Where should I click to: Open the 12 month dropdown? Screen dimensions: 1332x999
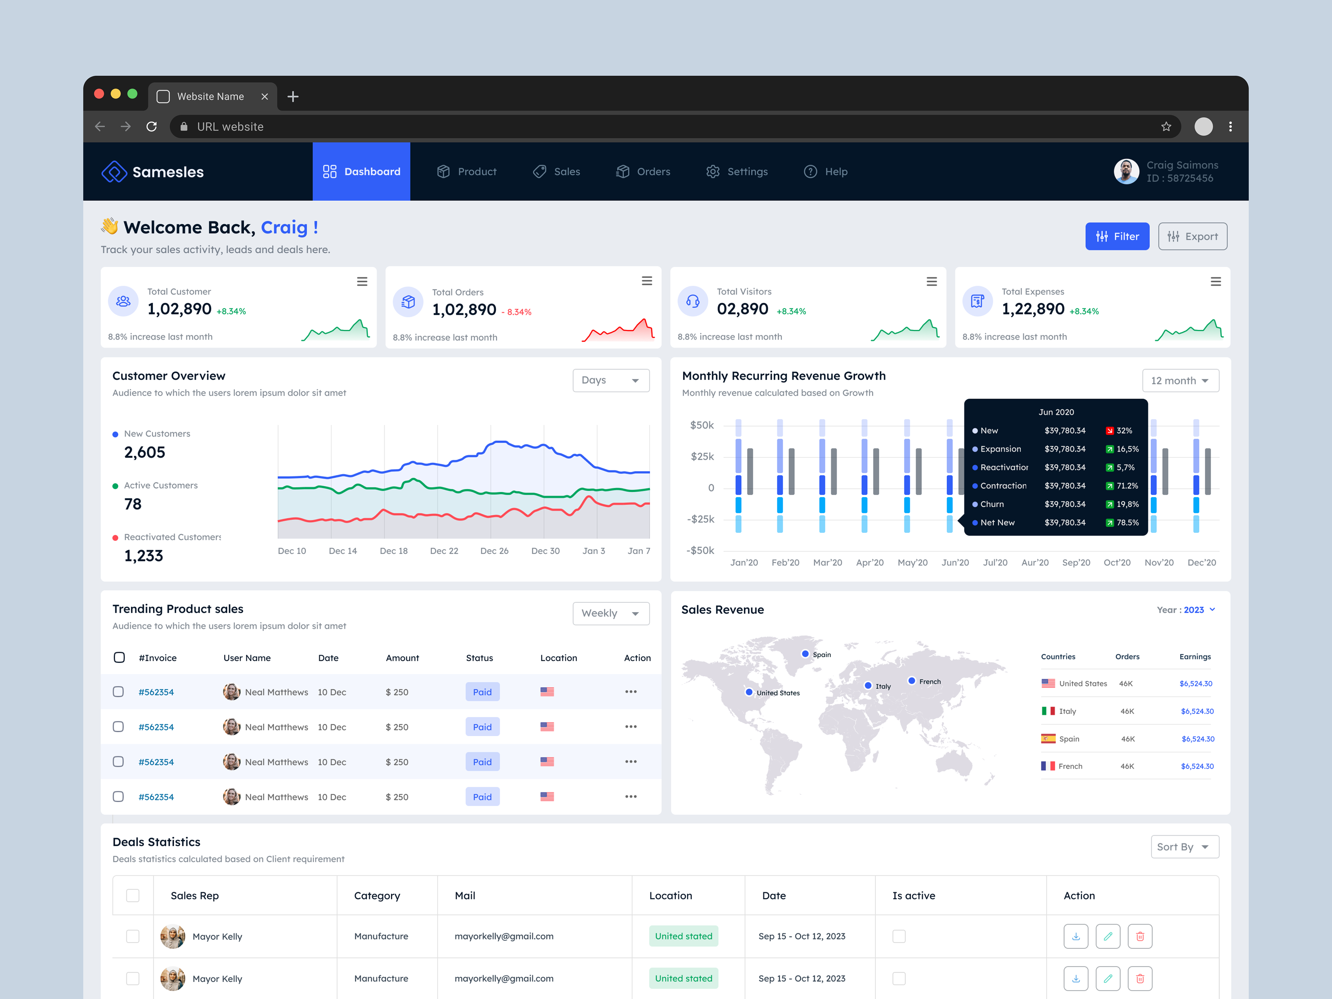coord(1180,381)
